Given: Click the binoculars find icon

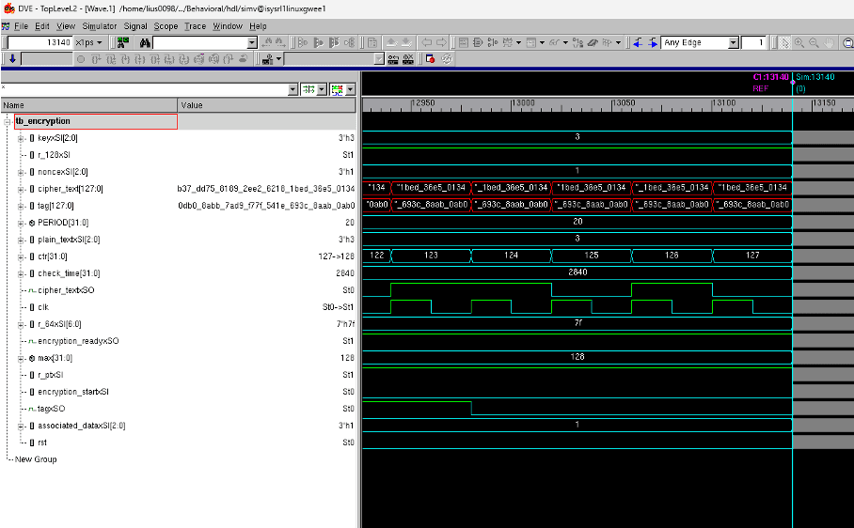Looking at the screenshot, I should pyautogui.click(x=144, y=42).
